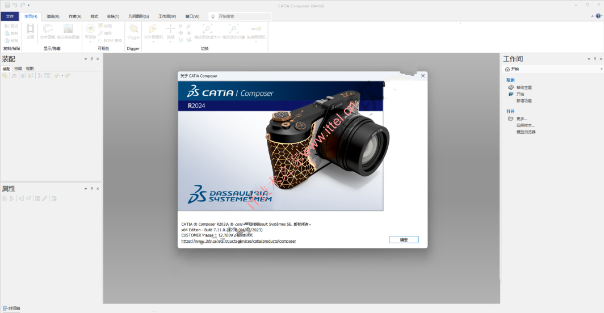This screenshot has width=604, height=313.
Task: Open the 几何图形(G) ribbon tab
Action: click(139, 16)
